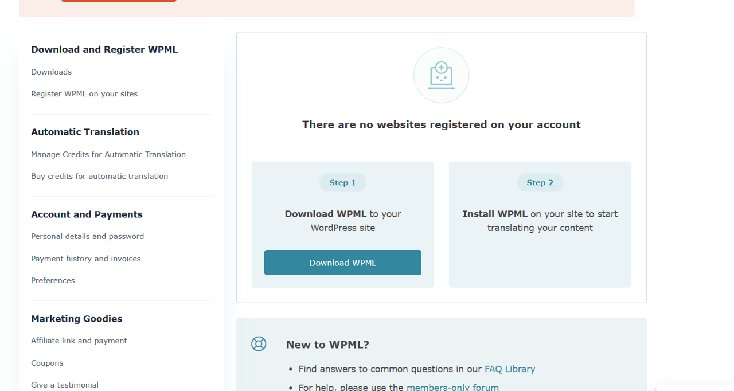Open Register WPML on your sites
The width and height of the screenshot is (734, 391).
click(x=84, y=93)
